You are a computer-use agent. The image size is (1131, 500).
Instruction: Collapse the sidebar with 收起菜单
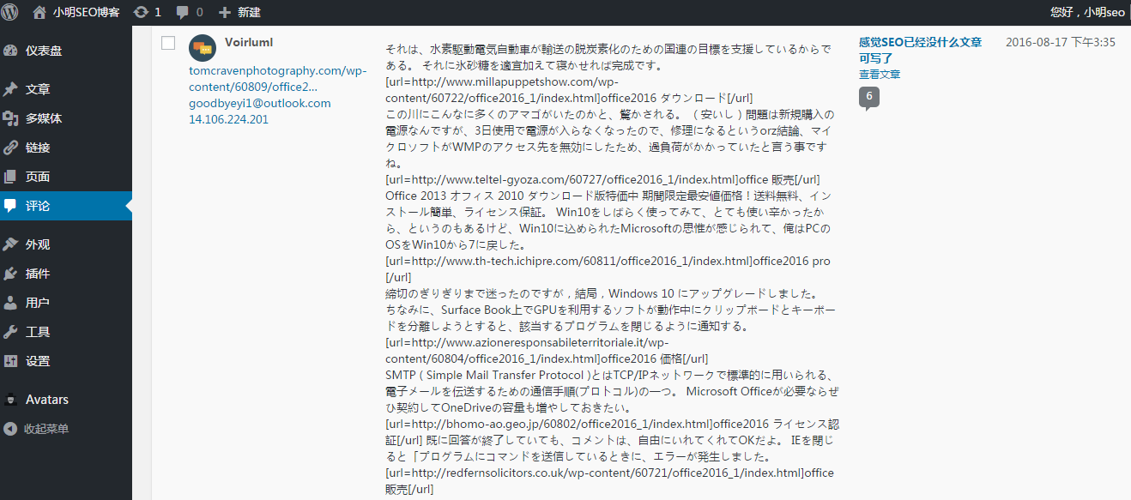(x=36, y=428)
